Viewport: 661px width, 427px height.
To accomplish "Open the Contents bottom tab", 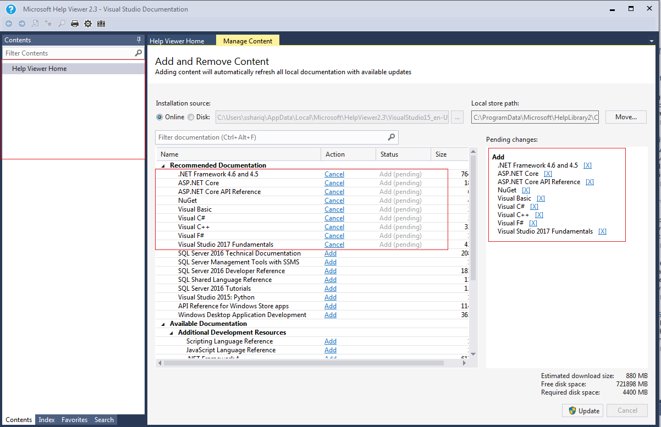I will pyautogui.click(x=19, y=420).
